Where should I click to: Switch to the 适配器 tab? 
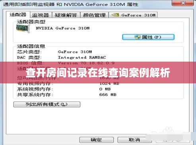[x=18, y=15]
